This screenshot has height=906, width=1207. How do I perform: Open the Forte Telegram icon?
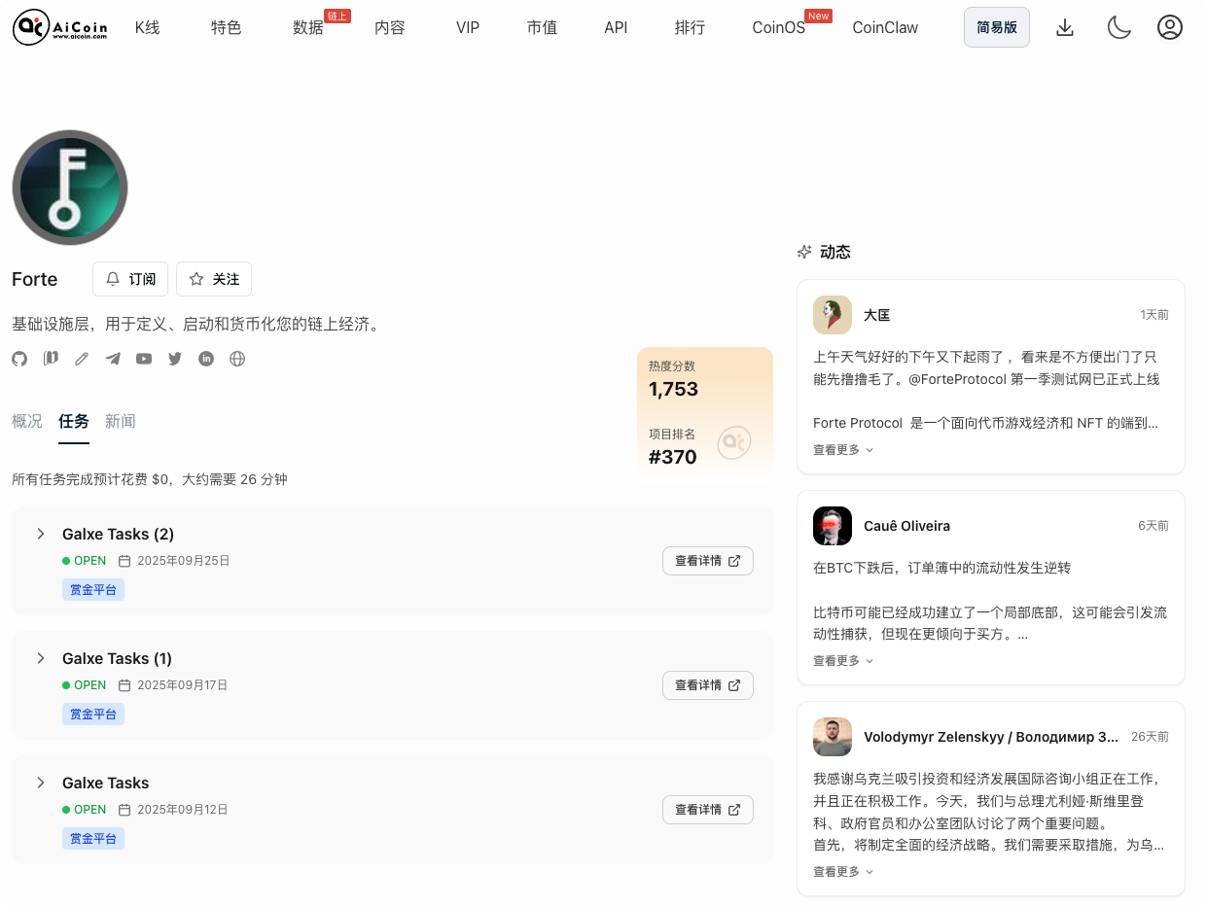tap(113, 359)
